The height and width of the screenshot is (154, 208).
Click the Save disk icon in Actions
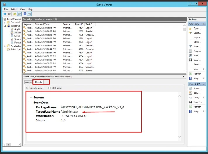pos(190,60)
